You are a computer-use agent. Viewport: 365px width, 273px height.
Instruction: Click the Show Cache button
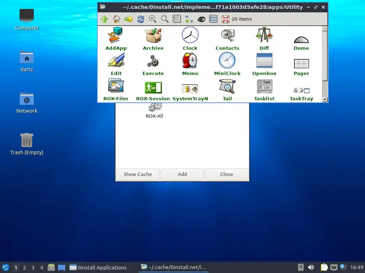[x=138, y=174]
